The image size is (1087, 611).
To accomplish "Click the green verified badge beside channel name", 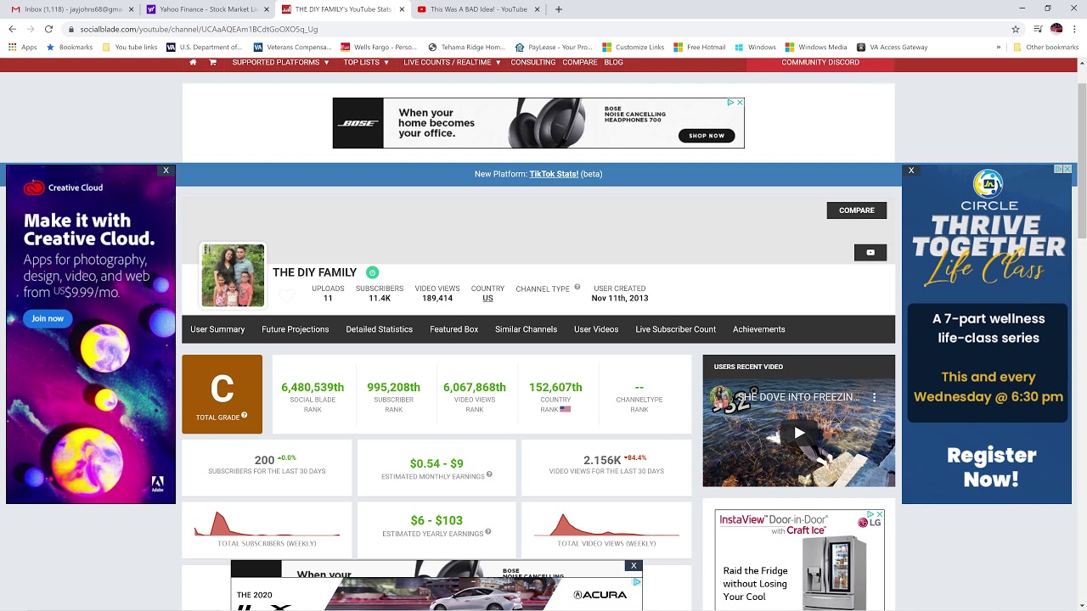I will click(372, 272).
